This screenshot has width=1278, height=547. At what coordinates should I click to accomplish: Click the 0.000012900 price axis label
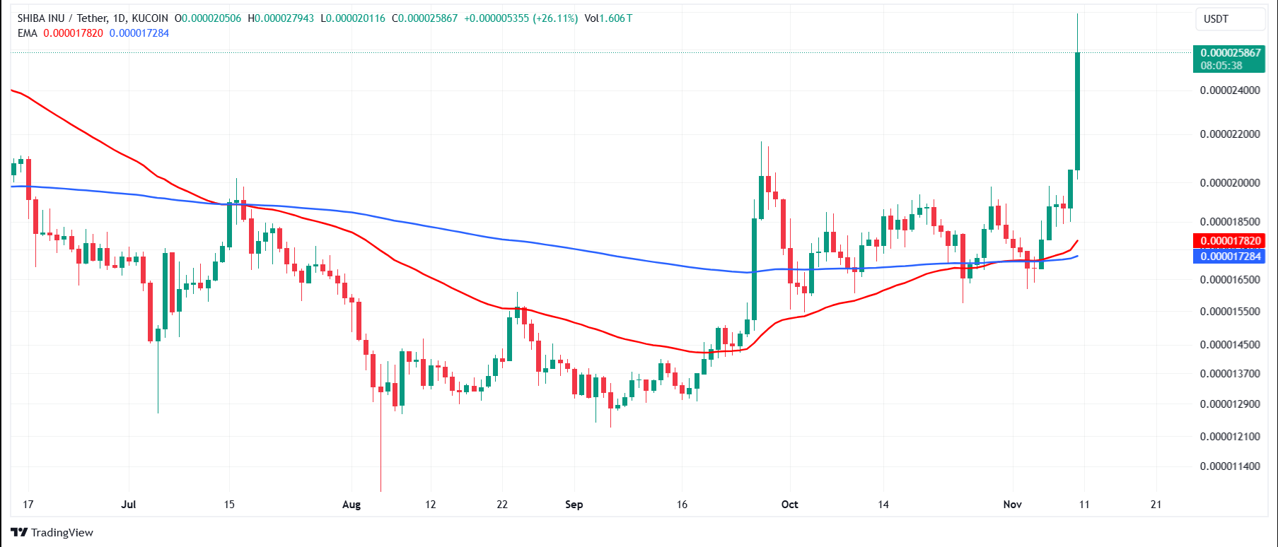click(1230, 404)
